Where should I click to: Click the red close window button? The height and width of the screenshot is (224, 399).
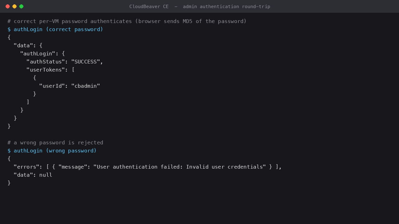coord(7,6)
